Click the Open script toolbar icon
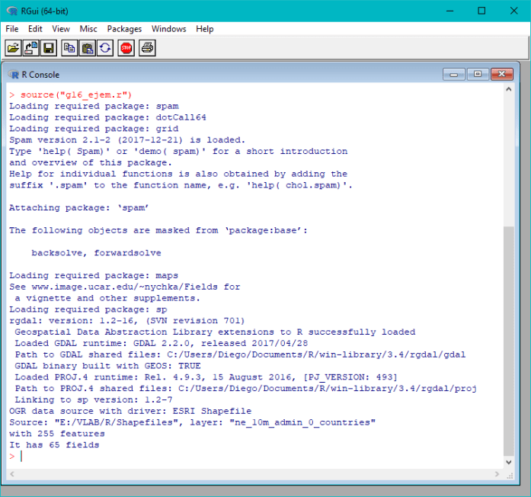 (x=13, y=48)
